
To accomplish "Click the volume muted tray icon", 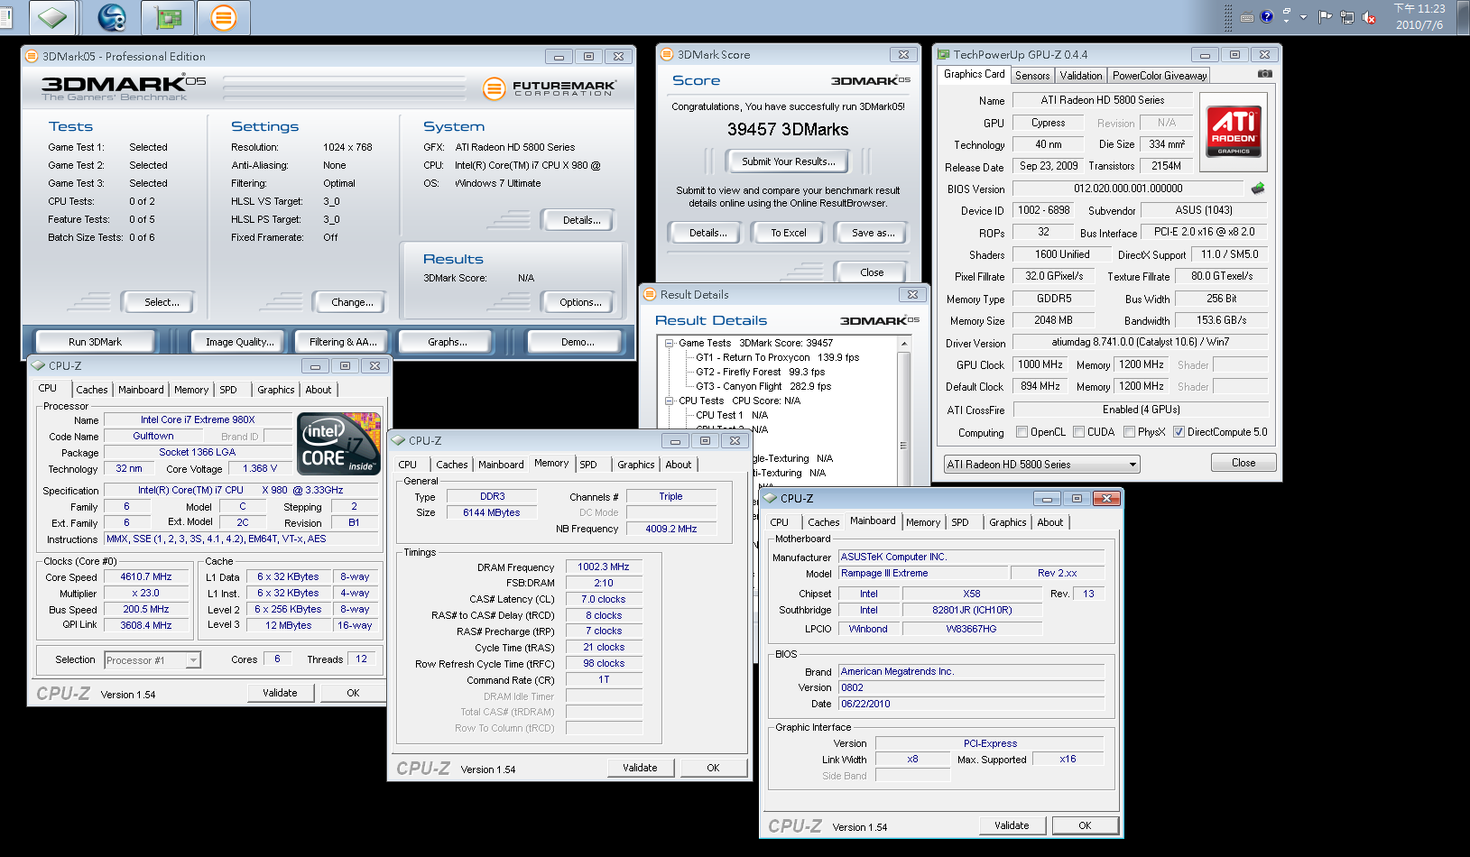I will pos(1369,17).
